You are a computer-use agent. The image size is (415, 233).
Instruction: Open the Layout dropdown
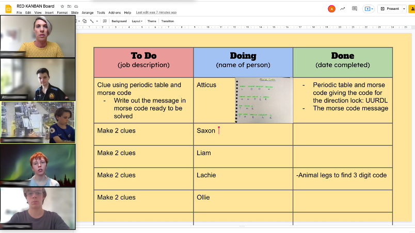coord(137,21)
